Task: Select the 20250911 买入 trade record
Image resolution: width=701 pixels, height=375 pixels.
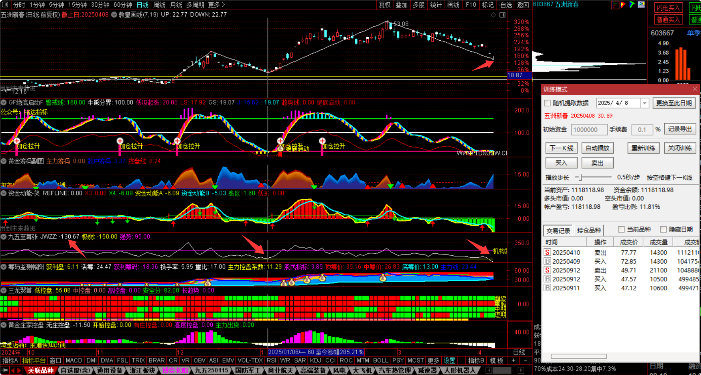Action: click(x=621, y=288)
